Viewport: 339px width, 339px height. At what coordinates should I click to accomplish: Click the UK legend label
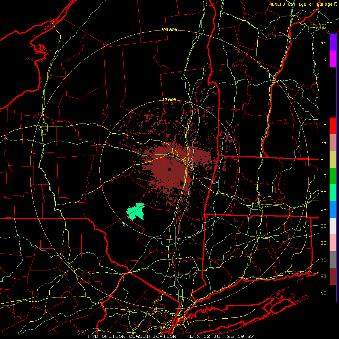[323, 59]
